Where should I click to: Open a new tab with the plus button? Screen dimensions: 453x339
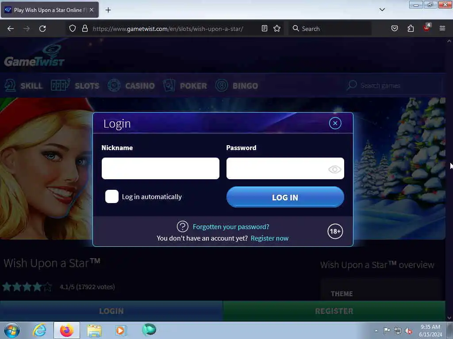[108, 10]
